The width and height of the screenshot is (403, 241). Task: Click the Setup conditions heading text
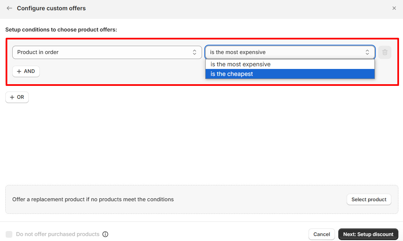pos(61,30)
